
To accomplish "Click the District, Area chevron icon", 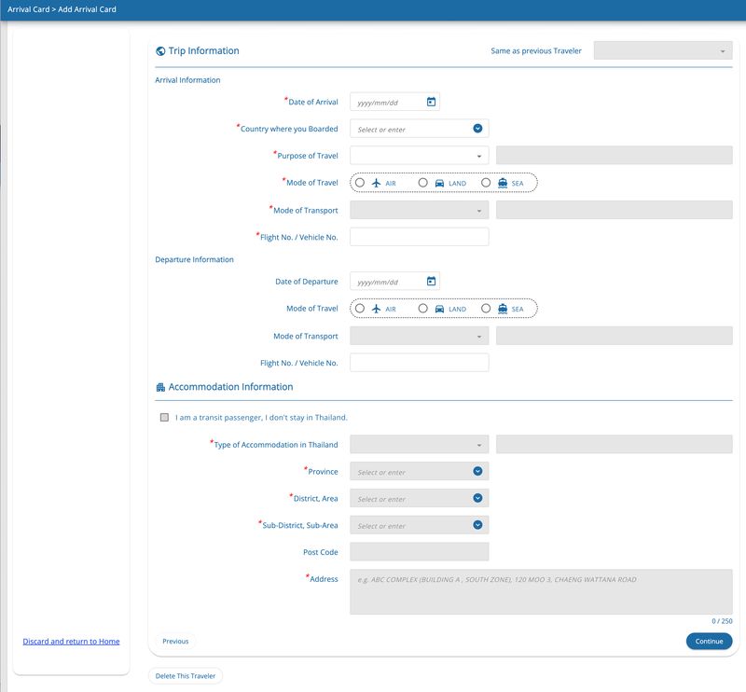I will [477, 498].
